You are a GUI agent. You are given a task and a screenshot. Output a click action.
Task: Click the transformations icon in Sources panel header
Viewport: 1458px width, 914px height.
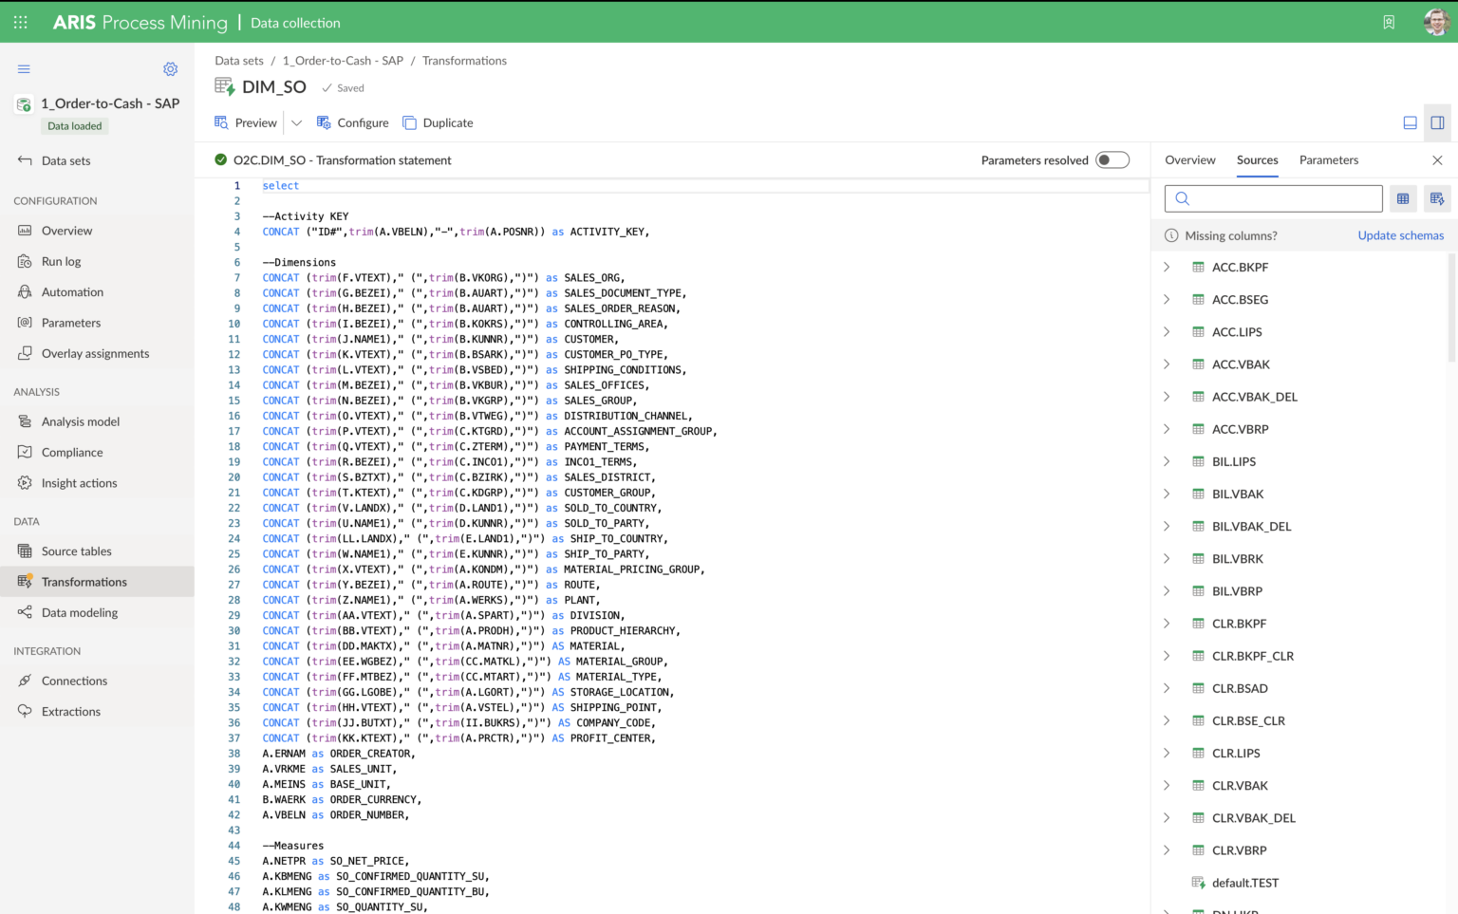1436,198
